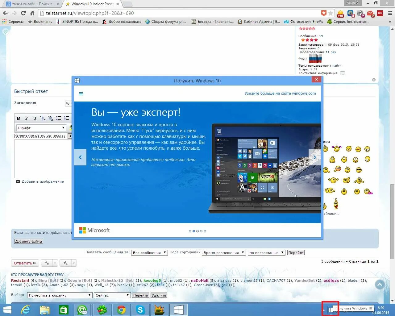
Task: Click the Добавить файлы button
Action: pyautogui.click(x=29, y=241)
